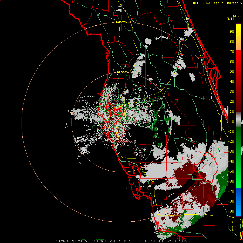Click the 100 NMI range ring label
Screen dimensions: 243x243
coord(122,22)
